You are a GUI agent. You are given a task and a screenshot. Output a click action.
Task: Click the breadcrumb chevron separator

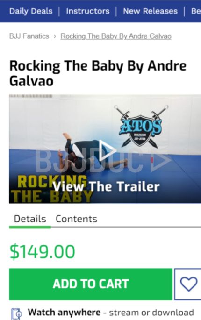click(55, 36)
